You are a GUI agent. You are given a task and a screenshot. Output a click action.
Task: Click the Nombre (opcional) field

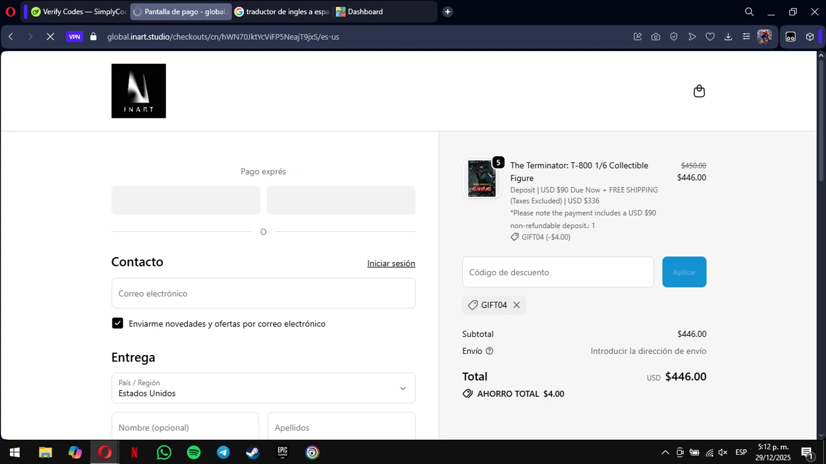pyautogui.click(x=185, y=426)
